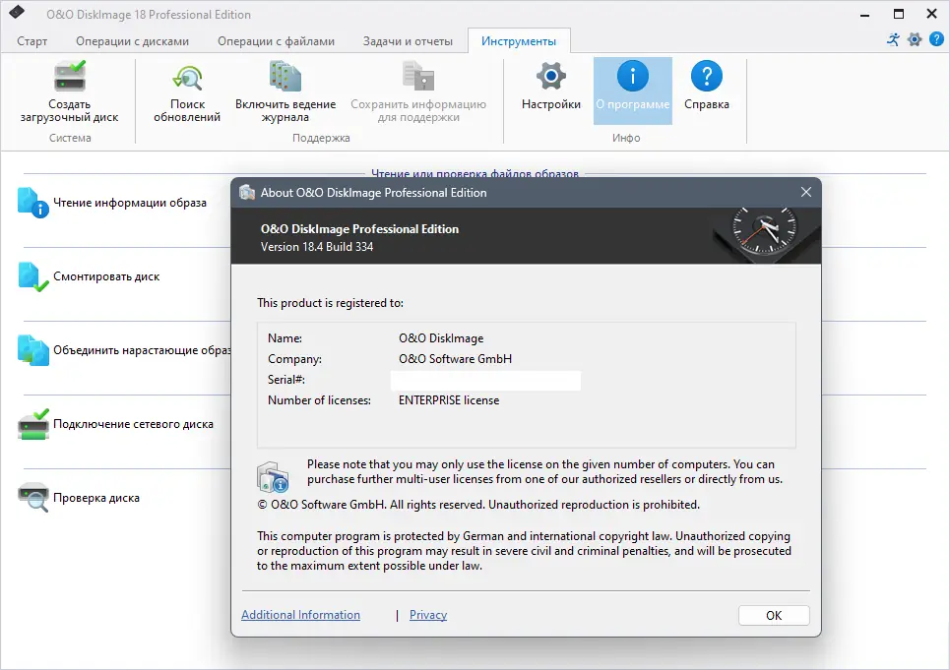The image size is (950, 670).
Task: Click the Version 18.4 Build 334 text
Action: coord(317,247)
